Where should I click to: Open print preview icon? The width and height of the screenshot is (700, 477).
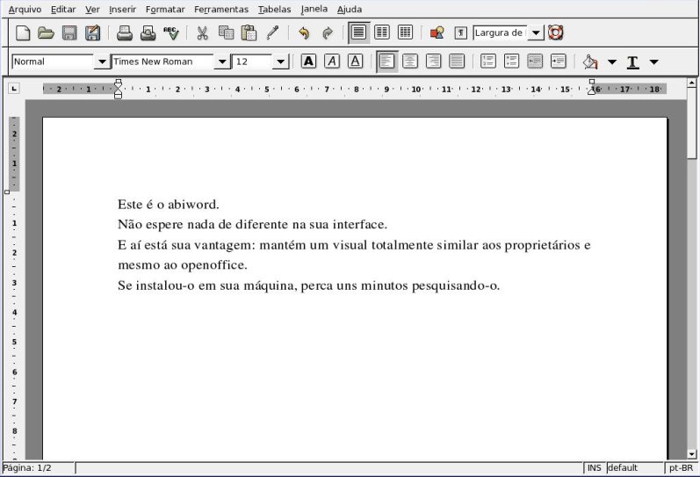(148, 33)
